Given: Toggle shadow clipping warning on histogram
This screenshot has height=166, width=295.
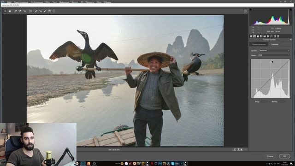Looking at the screenshot, I should click(x=251, y=9).
